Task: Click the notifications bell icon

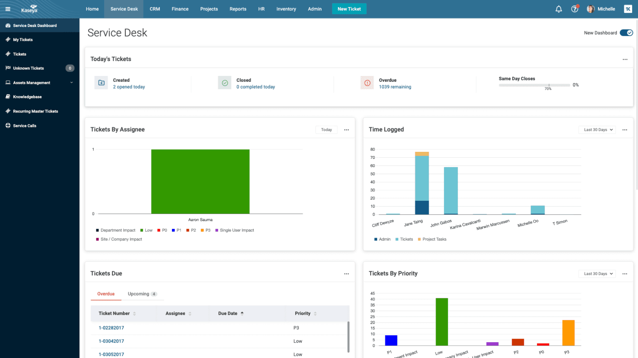Action: pyautogui.click(x=558, y=8)
